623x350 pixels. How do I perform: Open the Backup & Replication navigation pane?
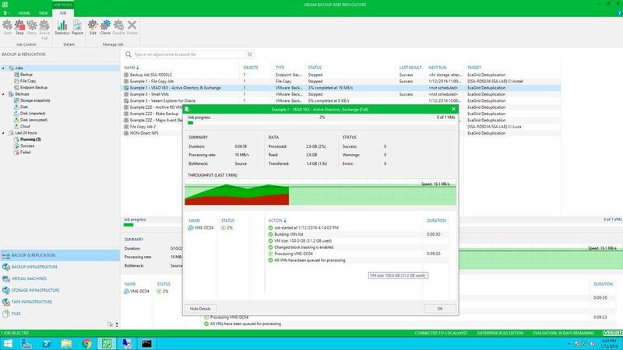[60, 255]
